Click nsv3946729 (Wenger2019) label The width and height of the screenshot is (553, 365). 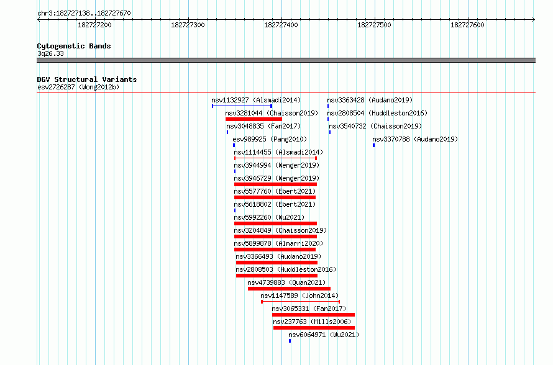pos(276,178)
